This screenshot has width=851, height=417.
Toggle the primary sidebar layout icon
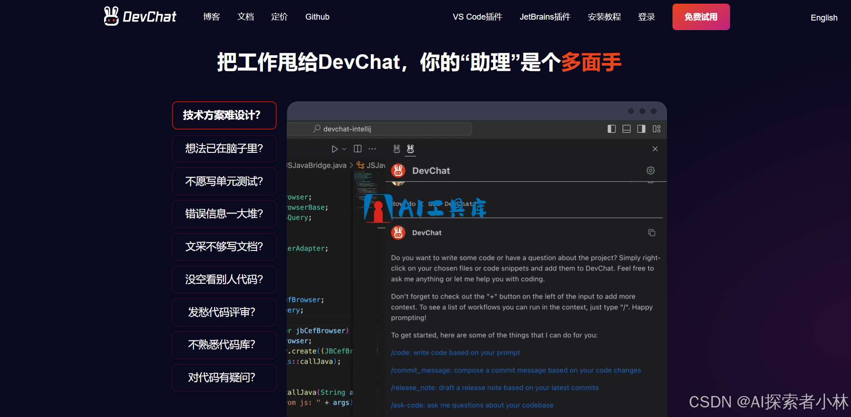tap(611, 129)
